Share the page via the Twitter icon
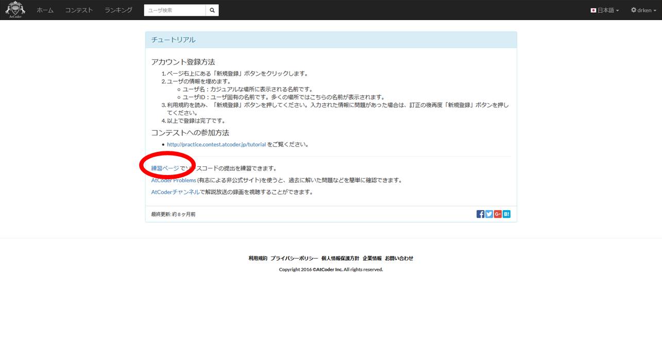The width and height of the screenshot is (662, 361). [488, 213]
